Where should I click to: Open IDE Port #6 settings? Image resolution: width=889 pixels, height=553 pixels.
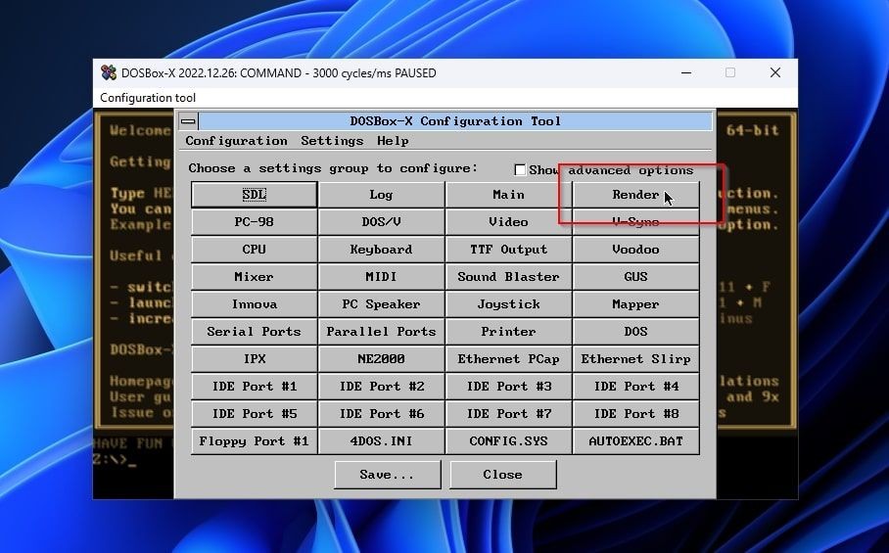tap(381, 414)
